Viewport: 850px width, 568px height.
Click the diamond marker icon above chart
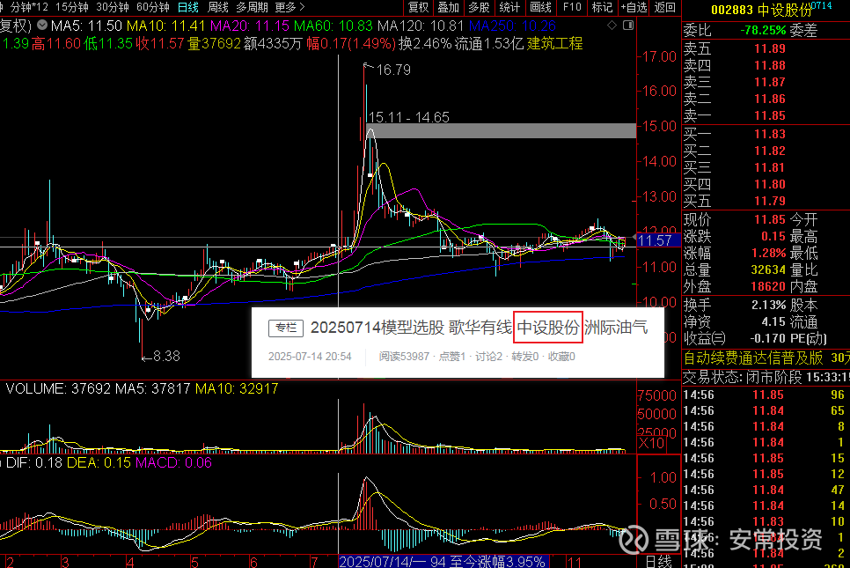pos(612,25)
